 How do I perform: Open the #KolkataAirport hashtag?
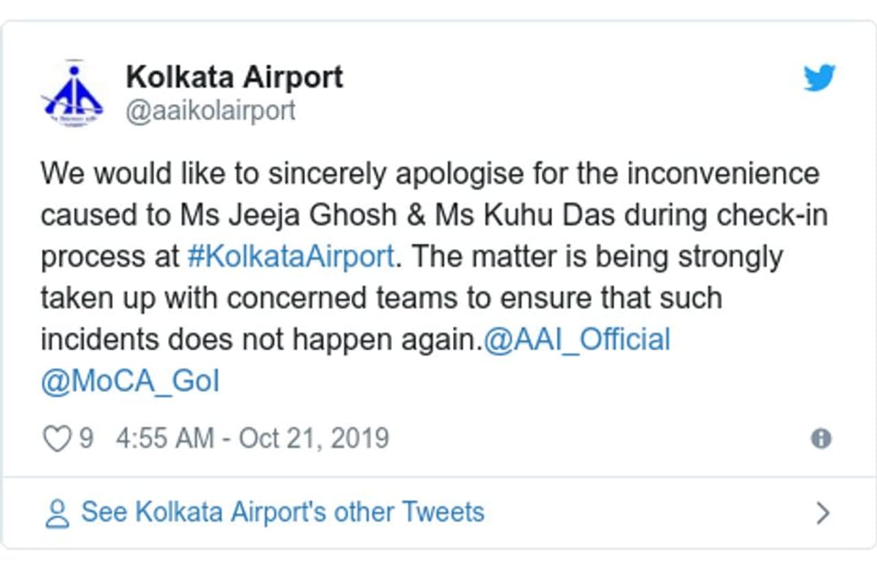tap(291, 257)
